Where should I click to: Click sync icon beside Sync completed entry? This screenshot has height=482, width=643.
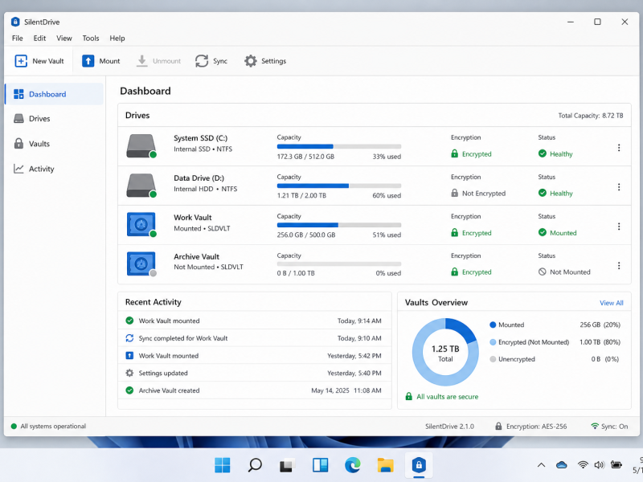pyautogui.click(x=129, y=338)
